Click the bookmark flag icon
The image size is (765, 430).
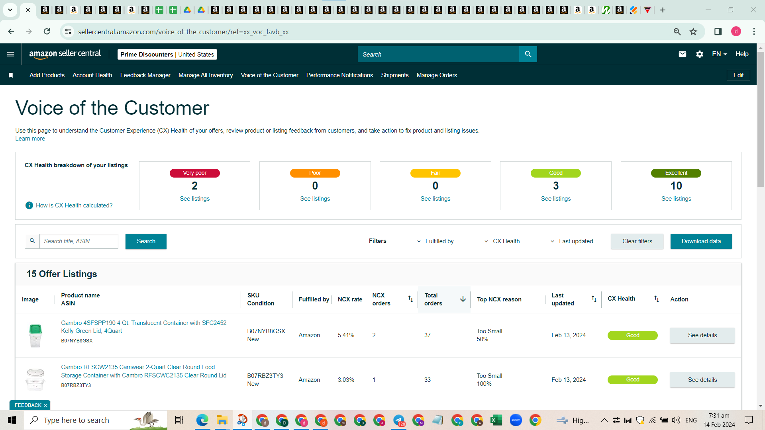11,75
